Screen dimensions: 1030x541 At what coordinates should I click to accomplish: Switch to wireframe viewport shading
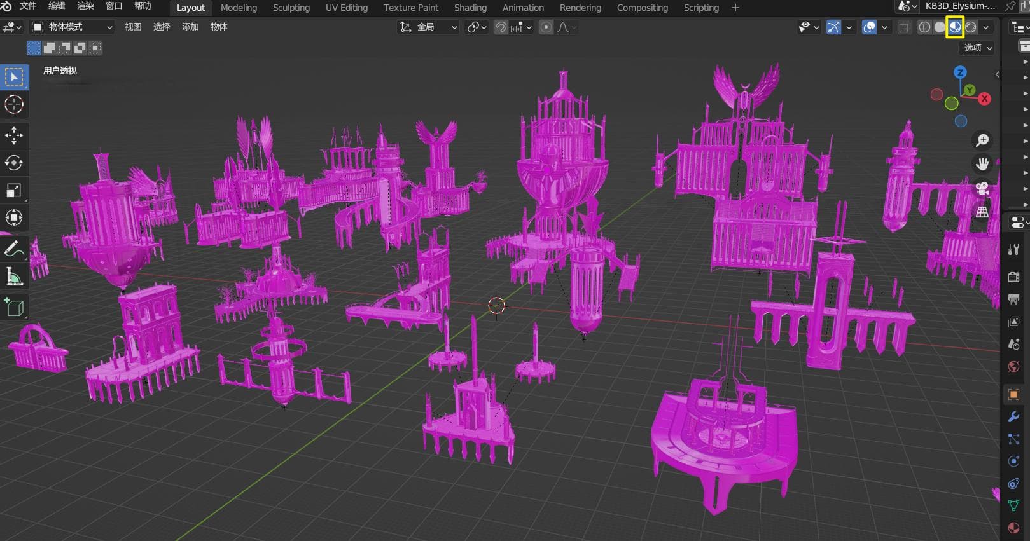coord(925,27)
